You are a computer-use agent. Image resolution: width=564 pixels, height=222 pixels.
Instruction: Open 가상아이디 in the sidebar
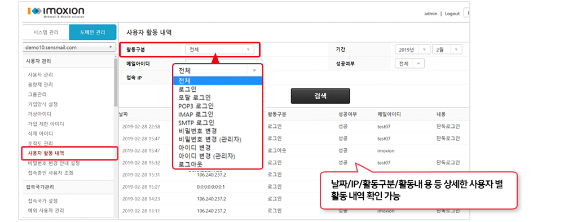39,114
